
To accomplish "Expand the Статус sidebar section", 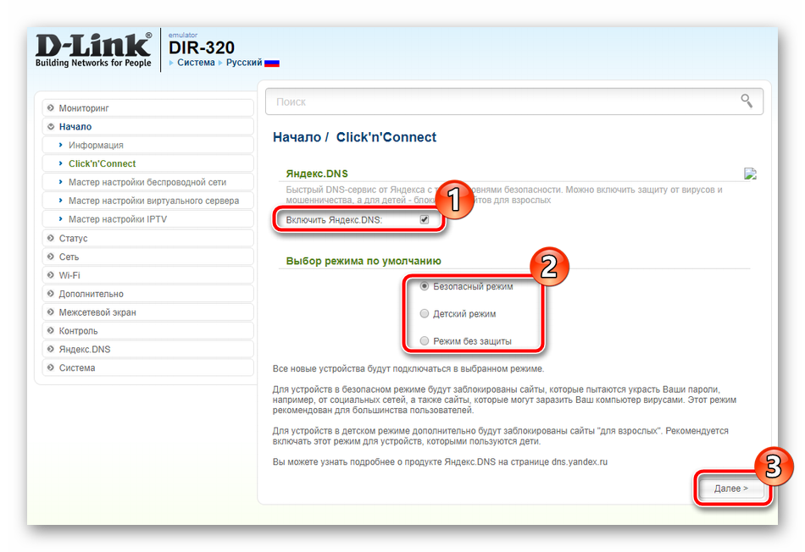I will point(147,238).
